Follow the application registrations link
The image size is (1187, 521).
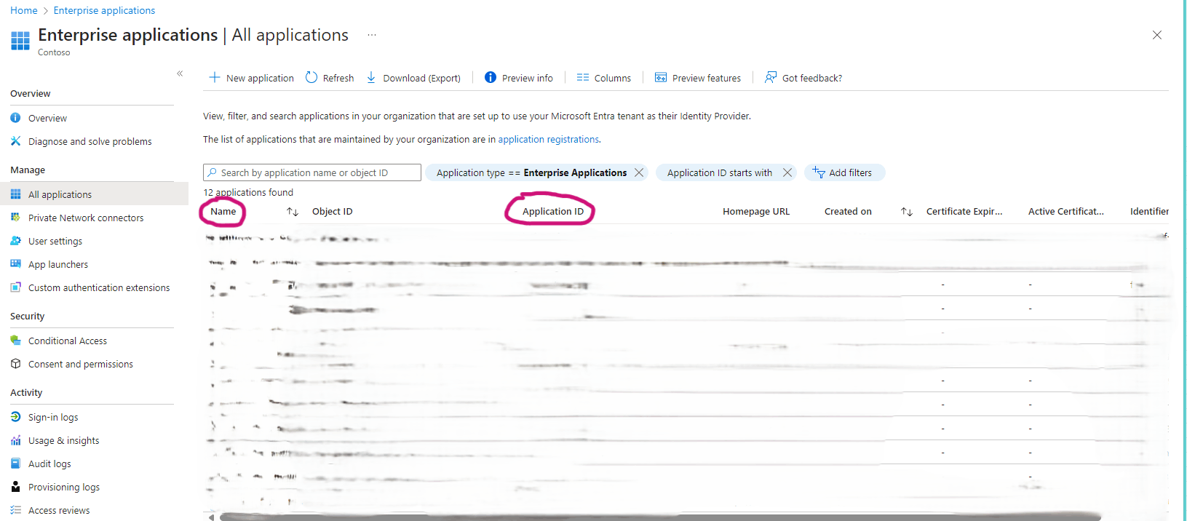click(x=549, y=139)
